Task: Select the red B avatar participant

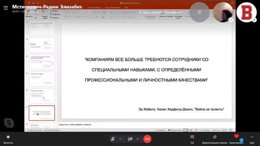Action: click(247, 12)
